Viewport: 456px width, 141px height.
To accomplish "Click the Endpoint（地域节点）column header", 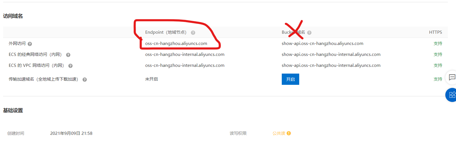I will pyautogui.click(x=166, y=32).
